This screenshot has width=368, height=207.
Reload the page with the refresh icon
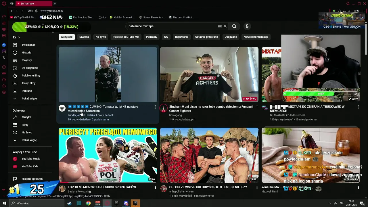tap(22, 11)
